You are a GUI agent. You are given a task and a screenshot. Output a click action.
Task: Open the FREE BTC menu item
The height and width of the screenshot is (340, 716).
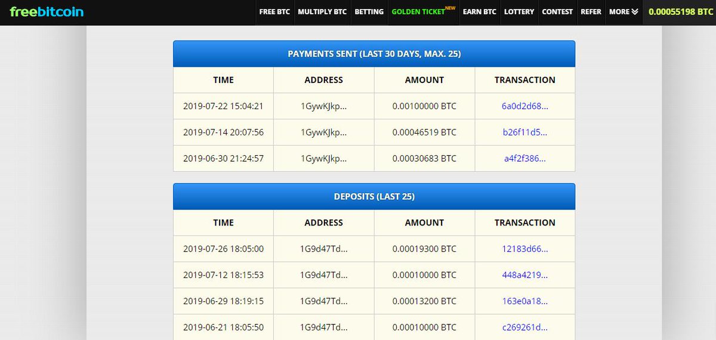click(274, 12)
